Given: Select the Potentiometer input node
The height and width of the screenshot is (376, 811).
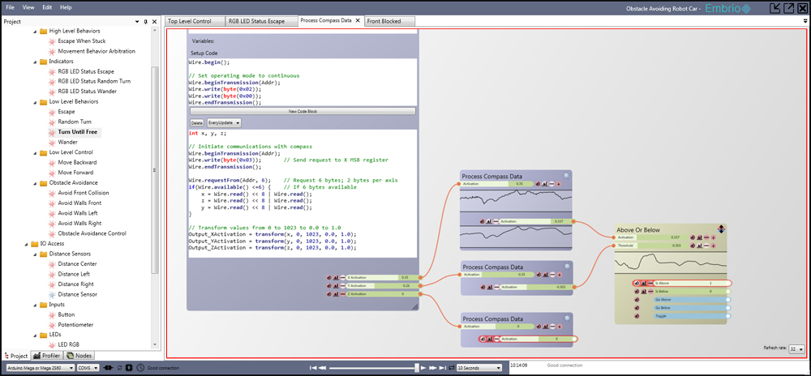Looking at the screenshot, I should pyautogui.click(x=75, y=325).
